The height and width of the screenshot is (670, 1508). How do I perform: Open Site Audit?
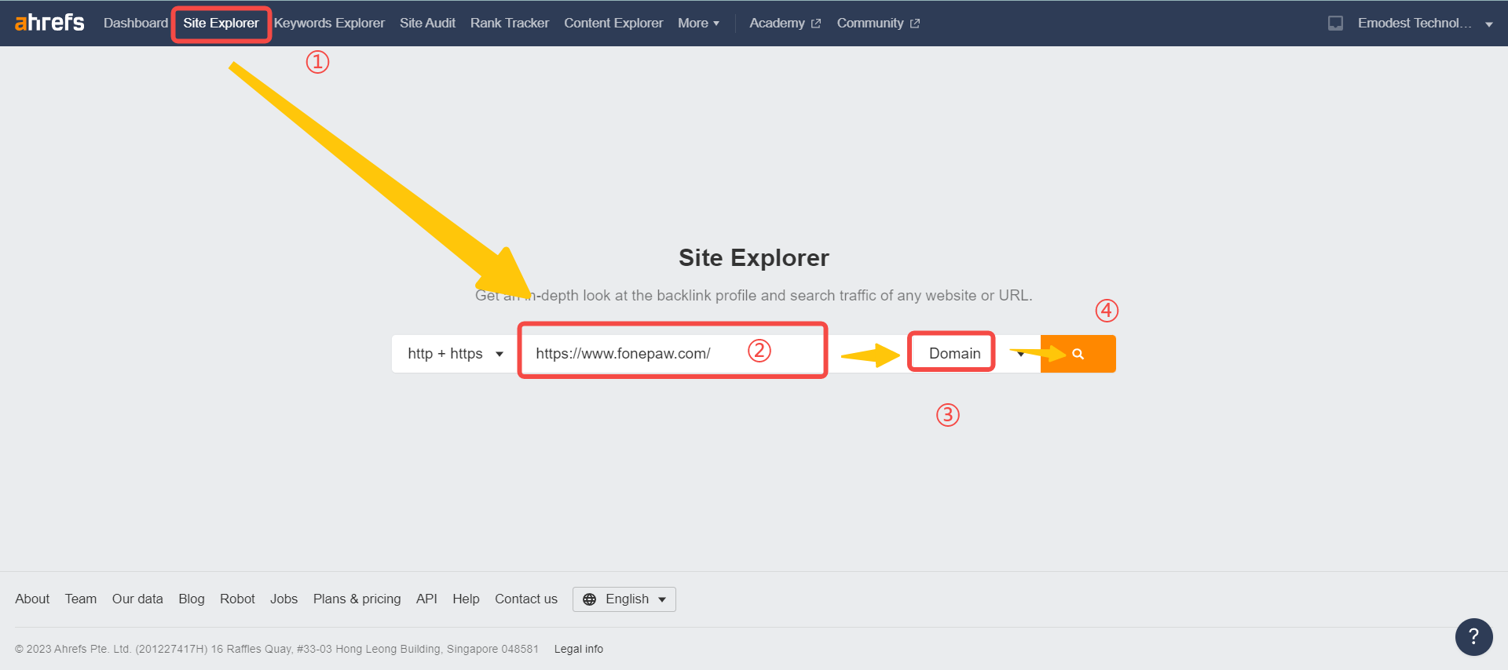427,24
